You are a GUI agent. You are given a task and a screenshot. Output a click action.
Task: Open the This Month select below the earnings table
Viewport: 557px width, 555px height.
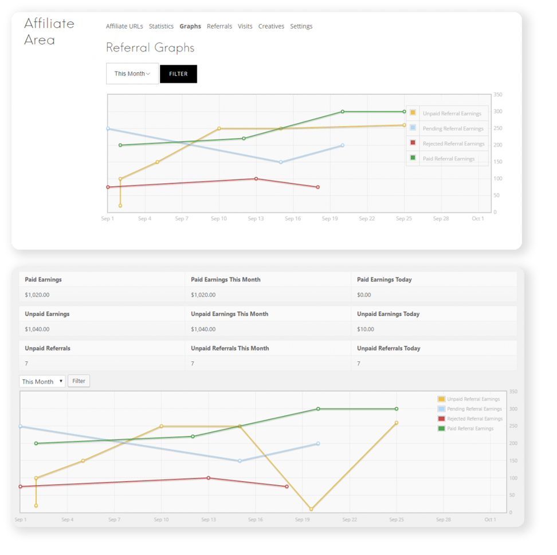(x=42, y=381)
